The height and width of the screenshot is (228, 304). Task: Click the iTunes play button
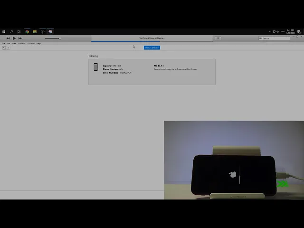14,38
